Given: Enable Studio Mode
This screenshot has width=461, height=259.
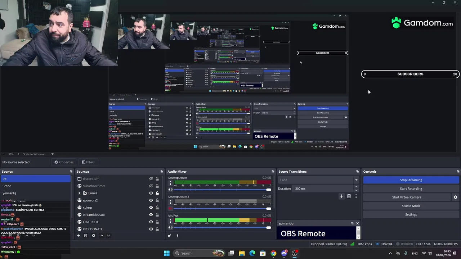Looking at the screenshot, I should coord(411,206).
